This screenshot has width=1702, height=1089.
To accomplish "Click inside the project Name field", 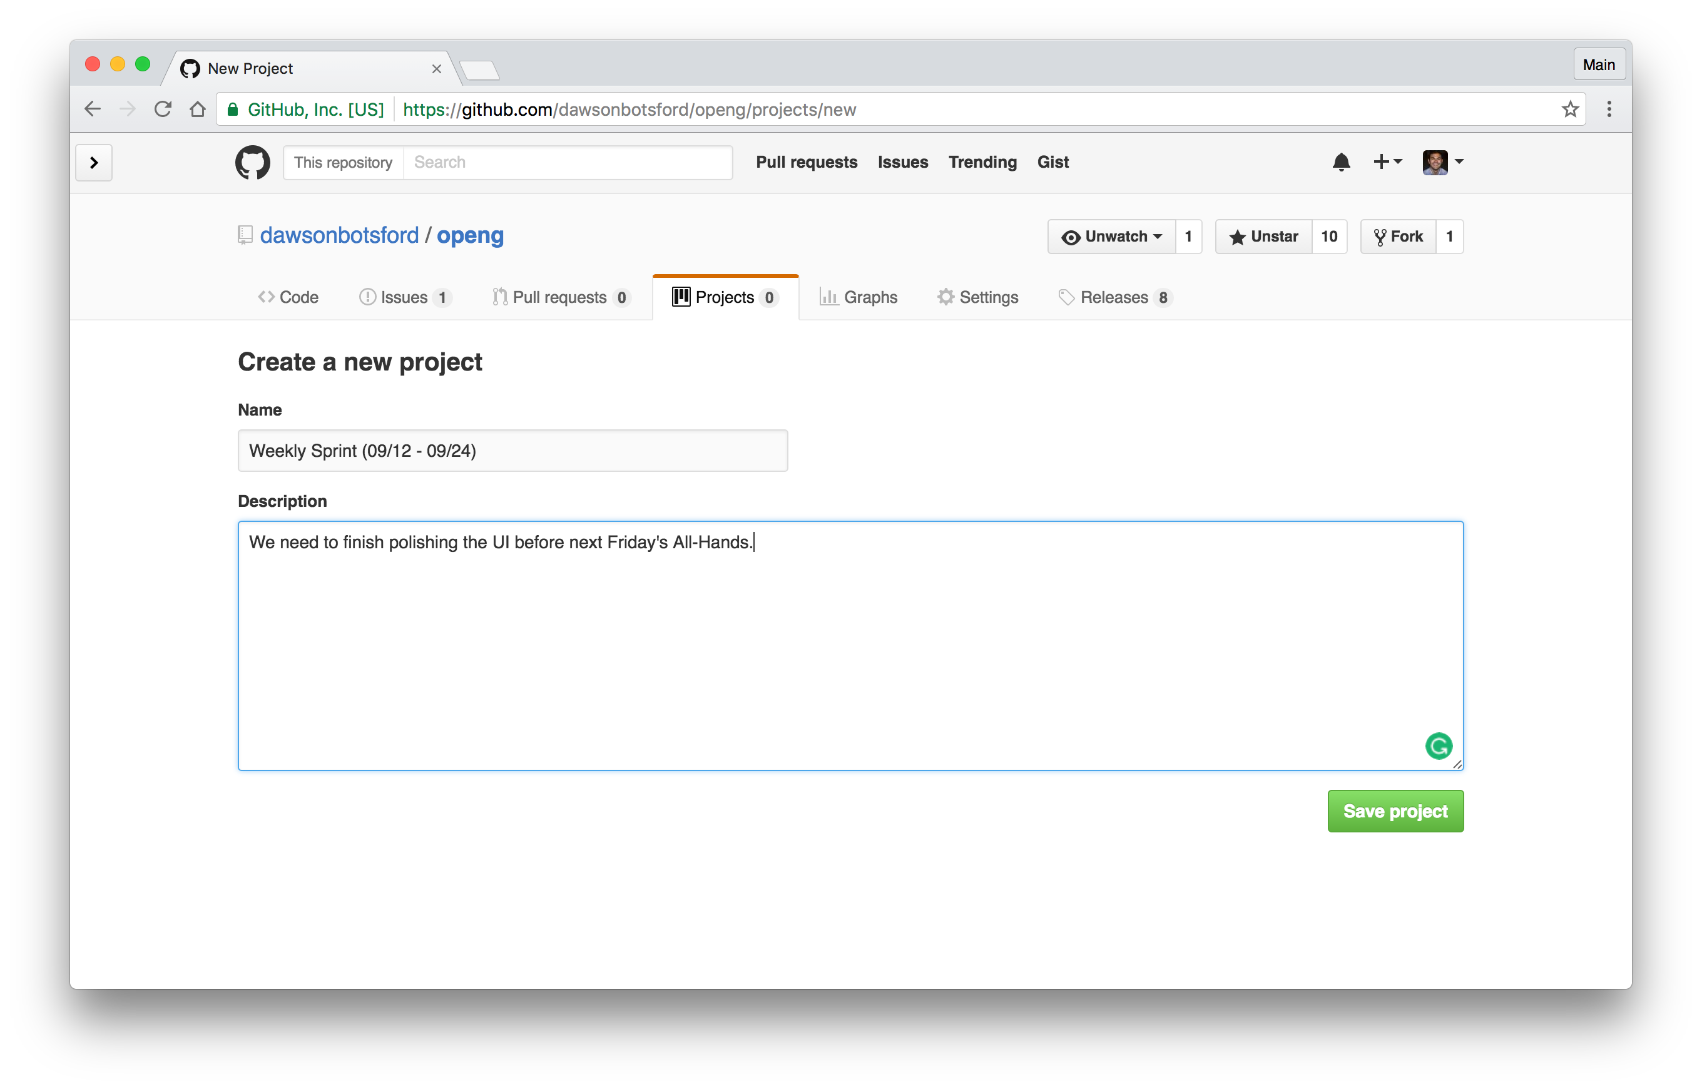I will [x=512, y=451].
